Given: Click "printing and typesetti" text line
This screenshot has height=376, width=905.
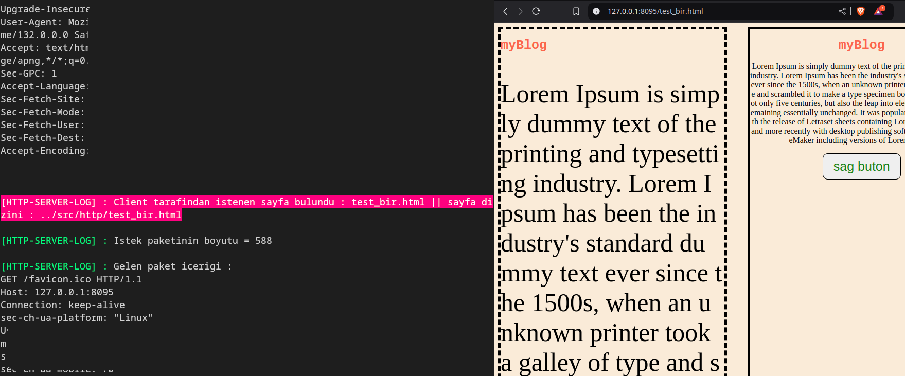Looking at the screenshot, I should click(610, 154).
